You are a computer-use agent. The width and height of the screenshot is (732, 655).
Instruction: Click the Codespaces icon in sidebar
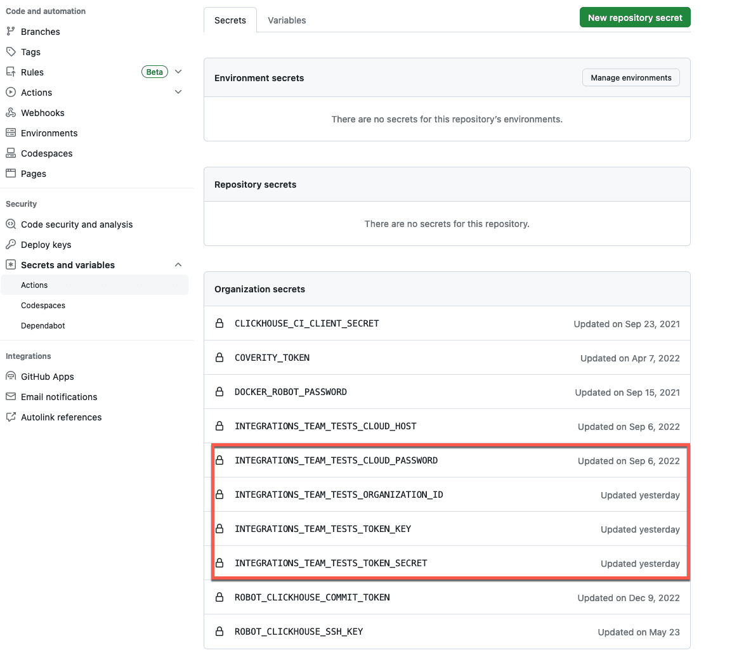(x=10, y=153)
